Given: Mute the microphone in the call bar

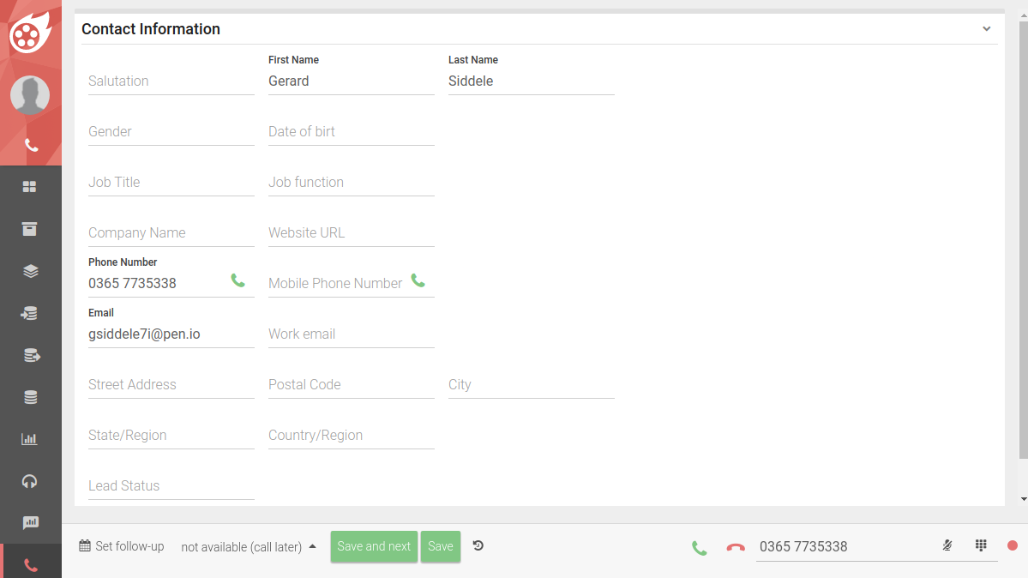Looking at the screenshot, I should coord(947,545).
